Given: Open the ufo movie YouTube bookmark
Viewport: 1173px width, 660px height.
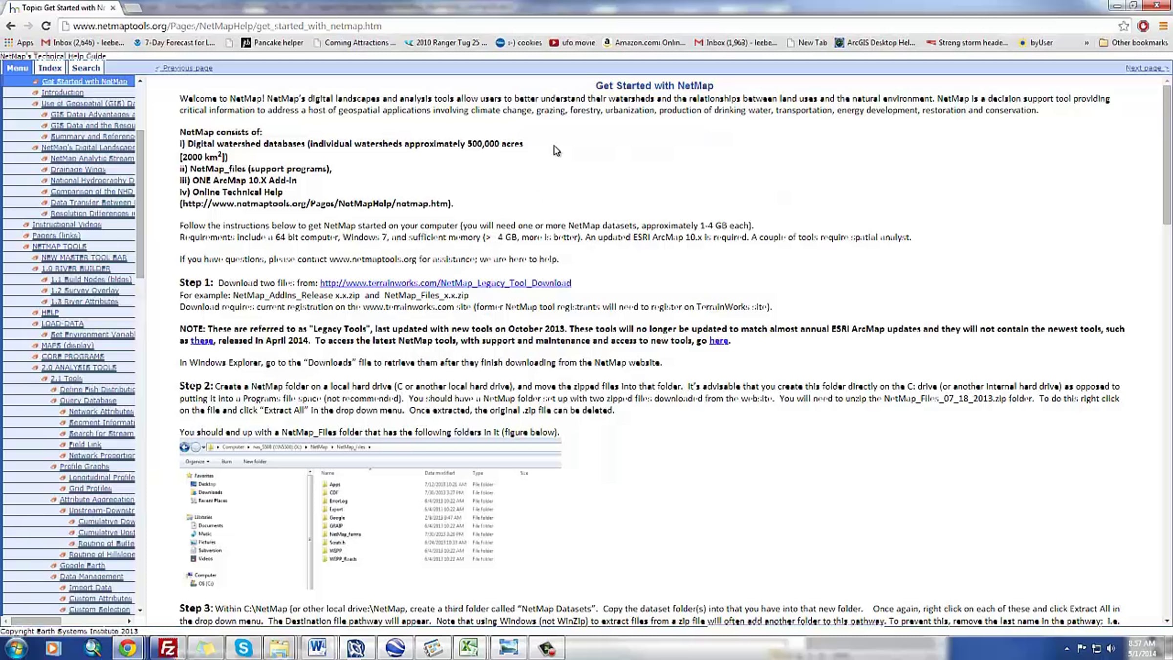Looking at the screenshot, I should coord(572,43).
